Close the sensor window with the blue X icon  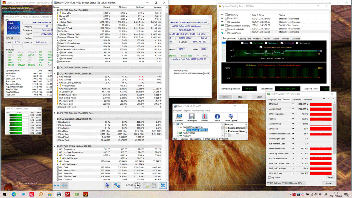coord(163,185)
